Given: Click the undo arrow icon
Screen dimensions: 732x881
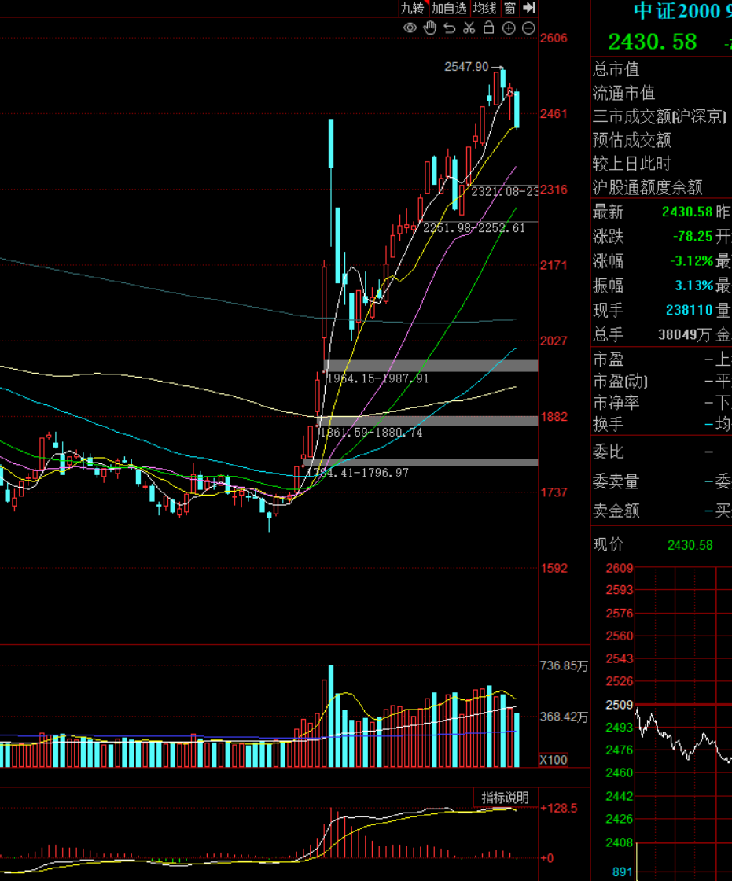Looking at the screenshot, I should tap(450, 28).
